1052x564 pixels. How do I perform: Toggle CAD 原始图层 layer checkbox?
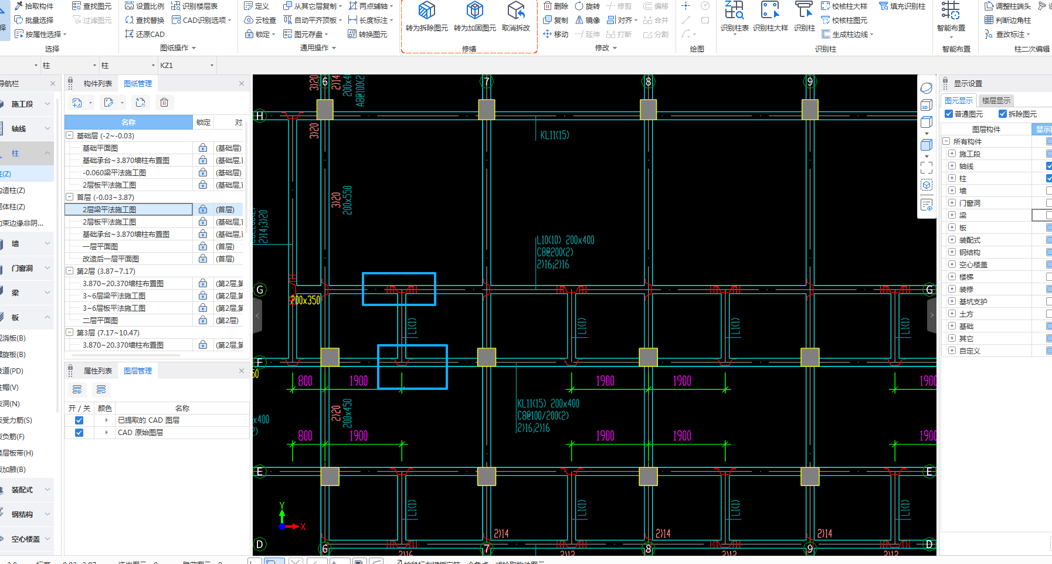pos(79,433)
